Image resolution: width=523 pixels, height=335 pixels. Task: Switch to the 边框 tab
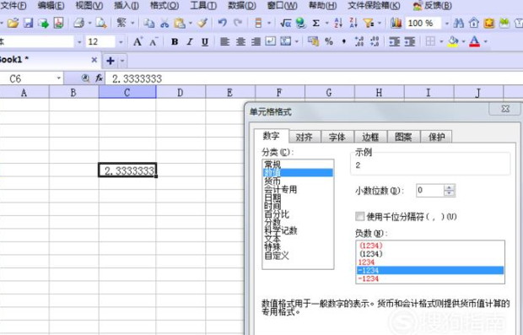pos(370,137)
